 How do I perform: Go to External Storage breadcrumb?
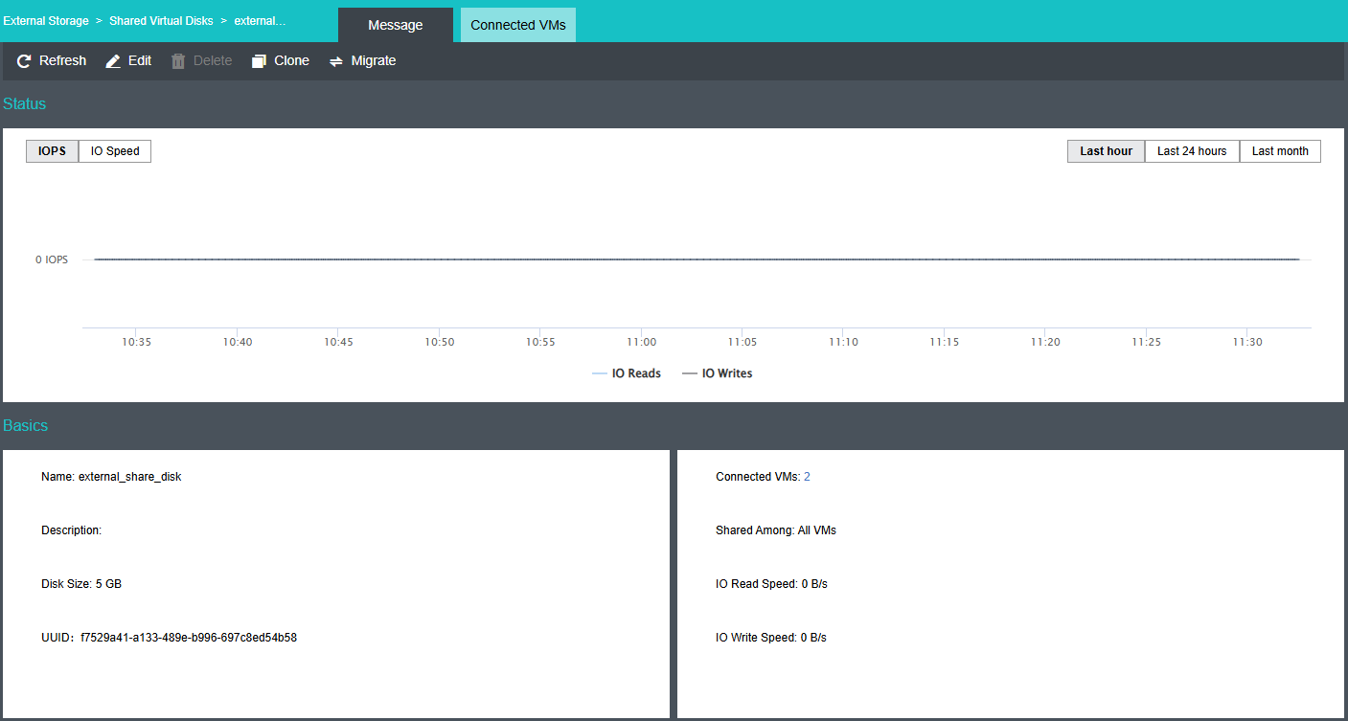tap(46, 21)
